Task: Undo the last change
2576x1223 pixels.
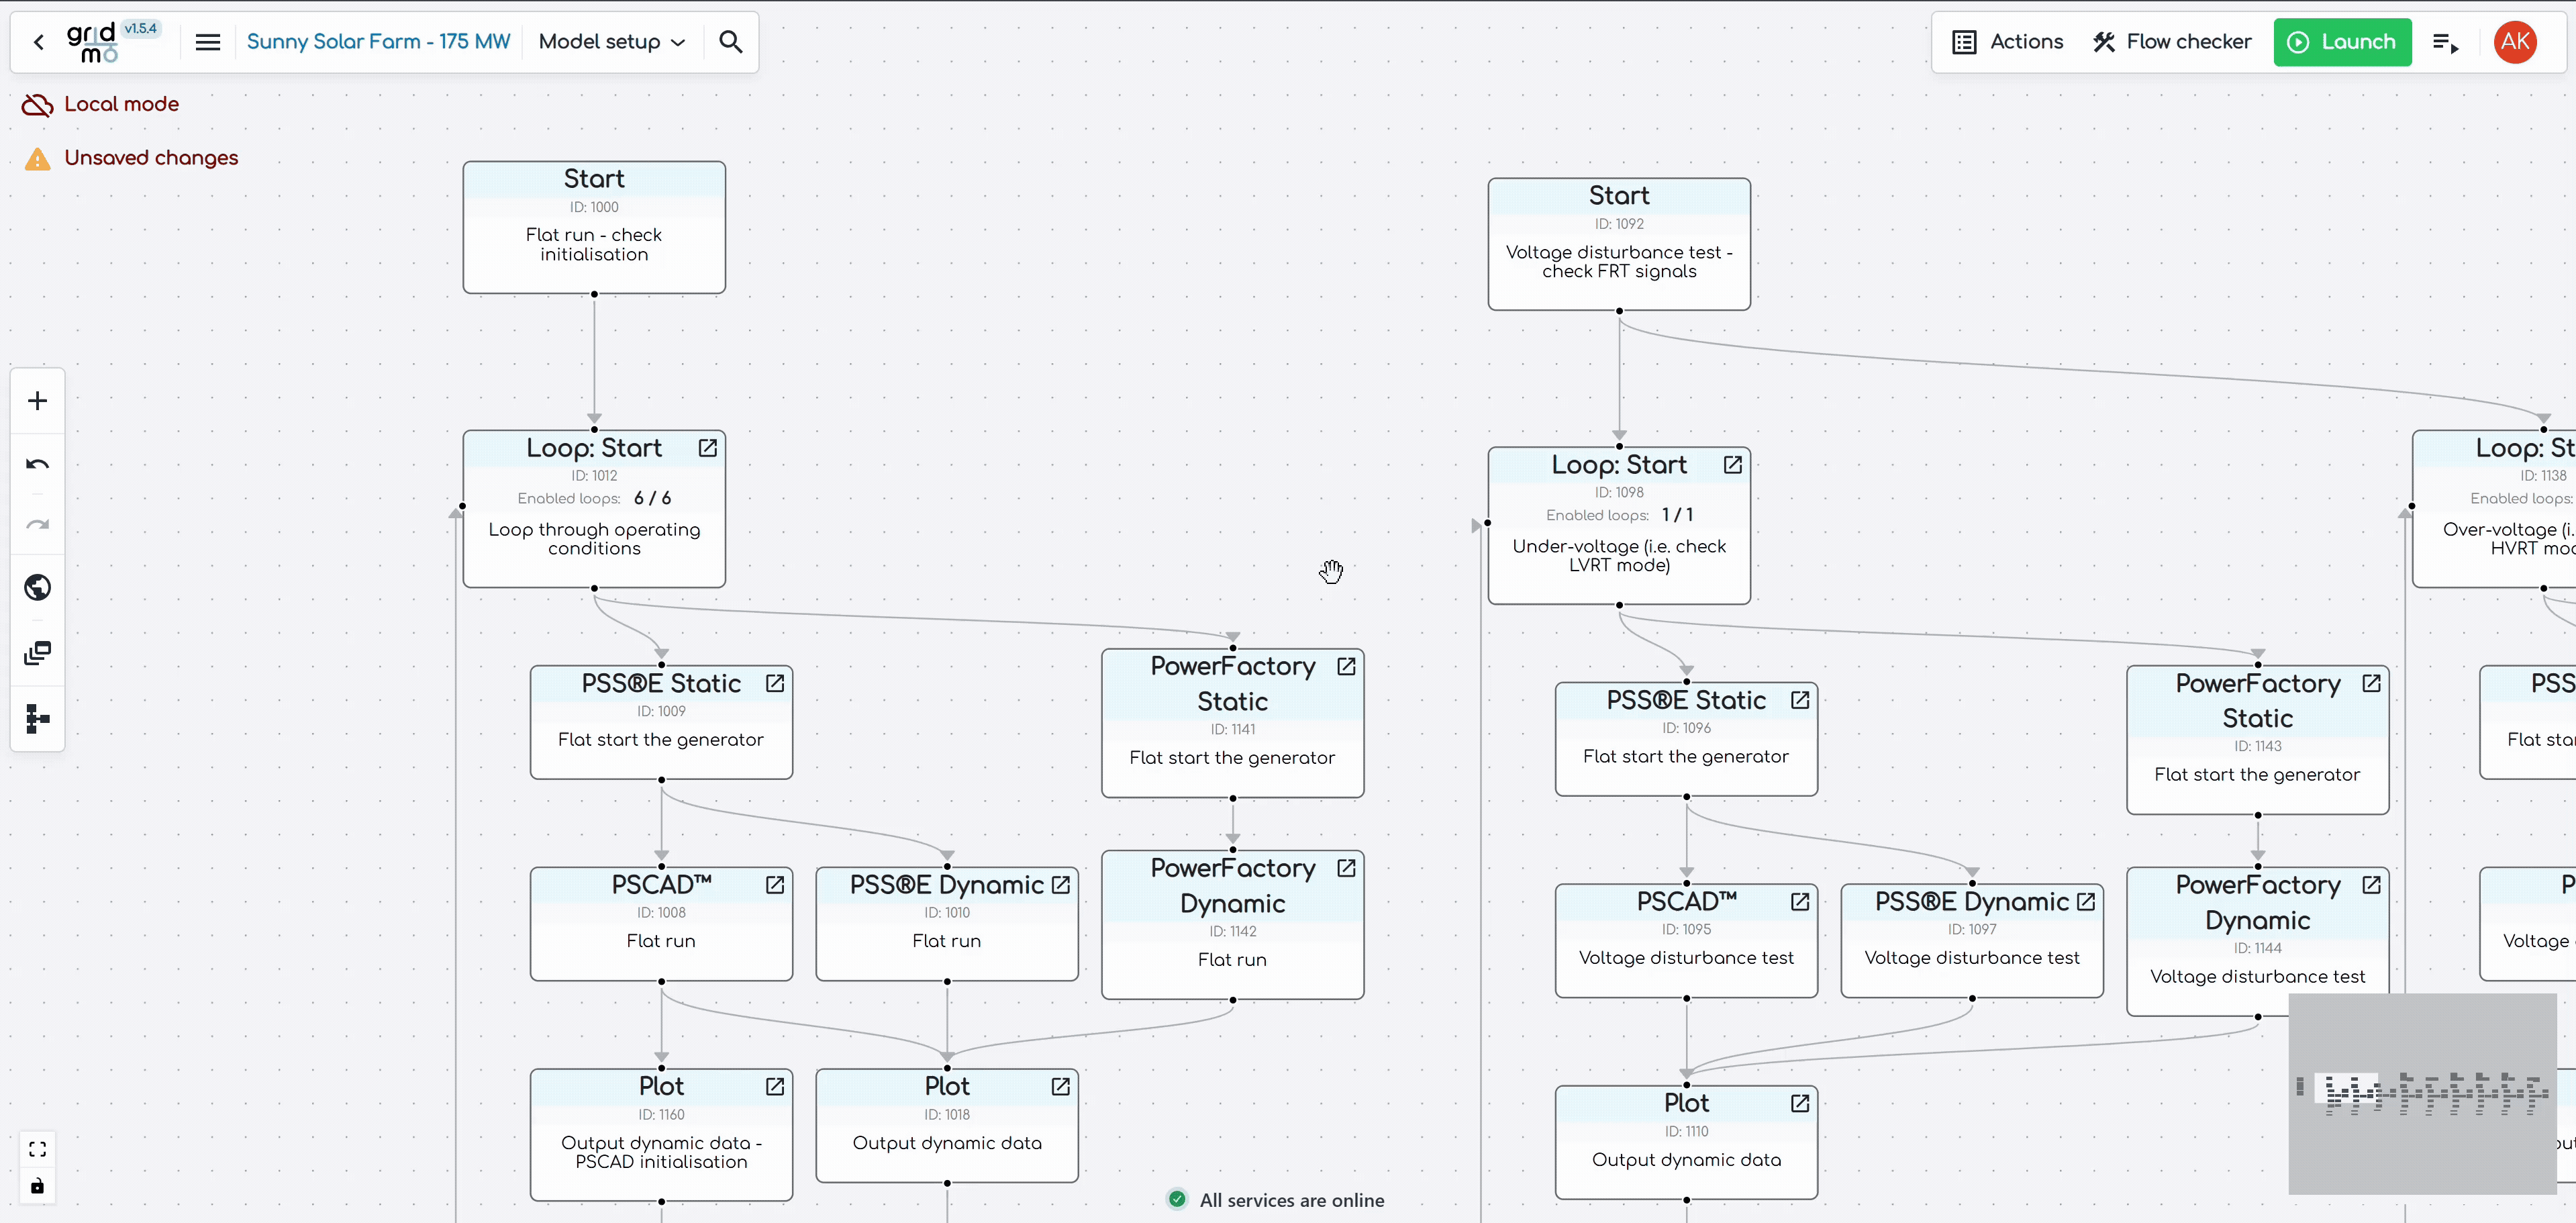Action: coord(37,463)
